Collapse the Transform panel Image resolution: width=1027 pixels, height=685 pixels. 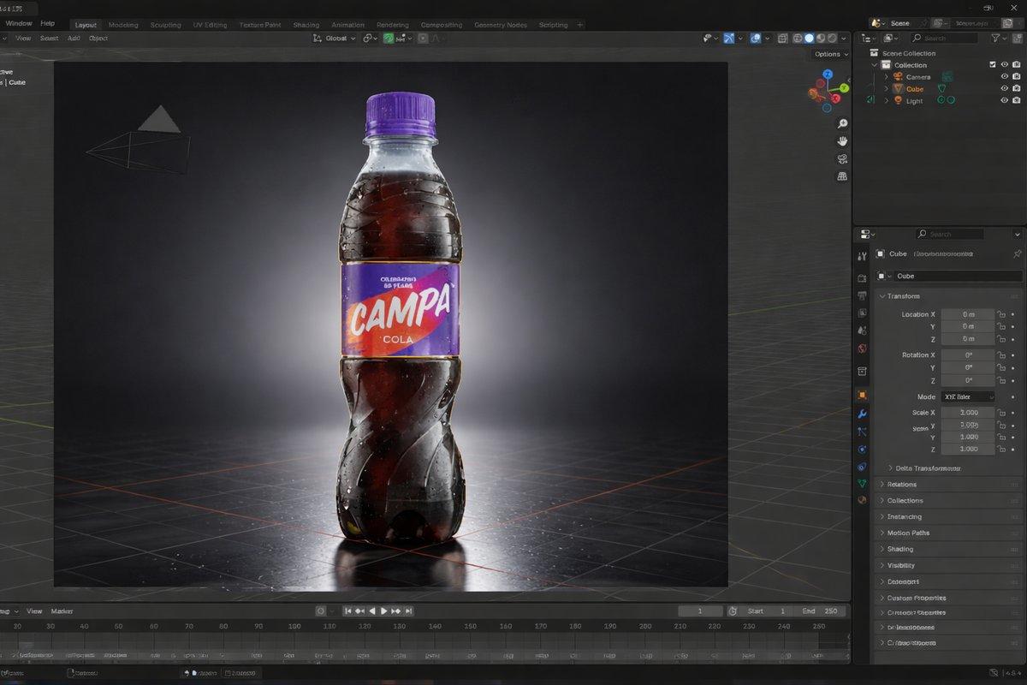pyautogui.click(x=903, y=296)
